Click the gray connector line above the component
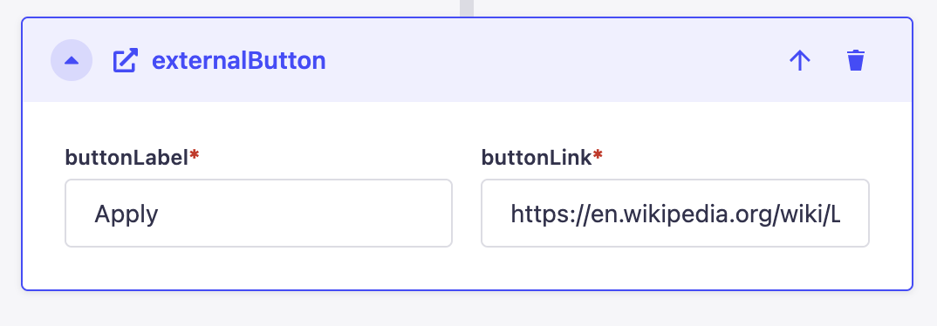Image resolution: width=937 pixels, height=326 pixels. pos(467,8)
